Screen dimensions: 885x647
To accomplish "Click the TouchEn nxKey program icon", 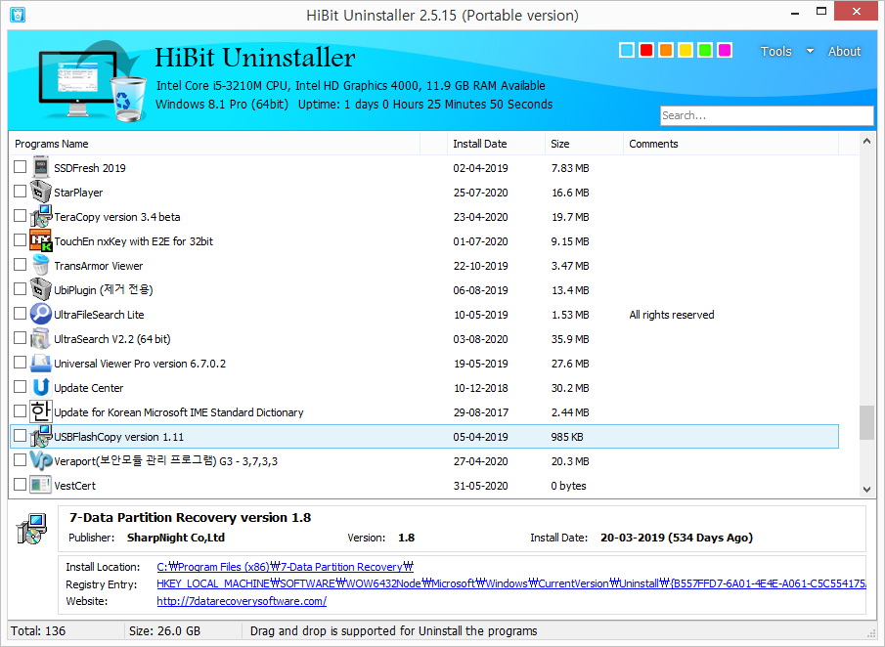I will point(41,240).
